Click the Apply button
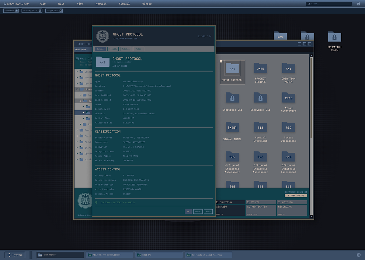 click(208, 212)
